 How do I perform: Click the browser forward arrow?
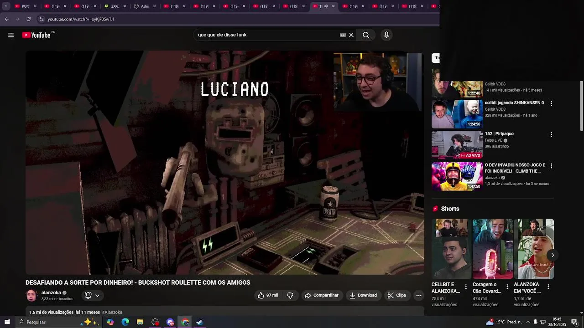click(x=17, y=19)
